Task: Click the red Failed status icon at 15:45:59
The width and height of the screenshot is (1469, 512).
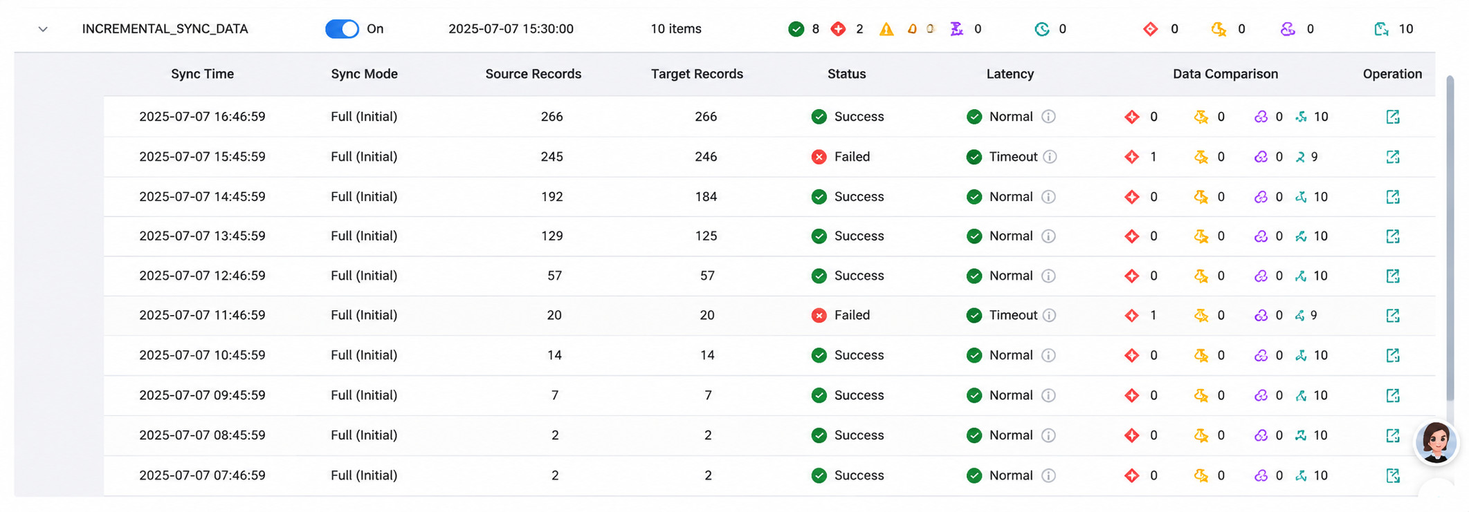Action: 819,157
